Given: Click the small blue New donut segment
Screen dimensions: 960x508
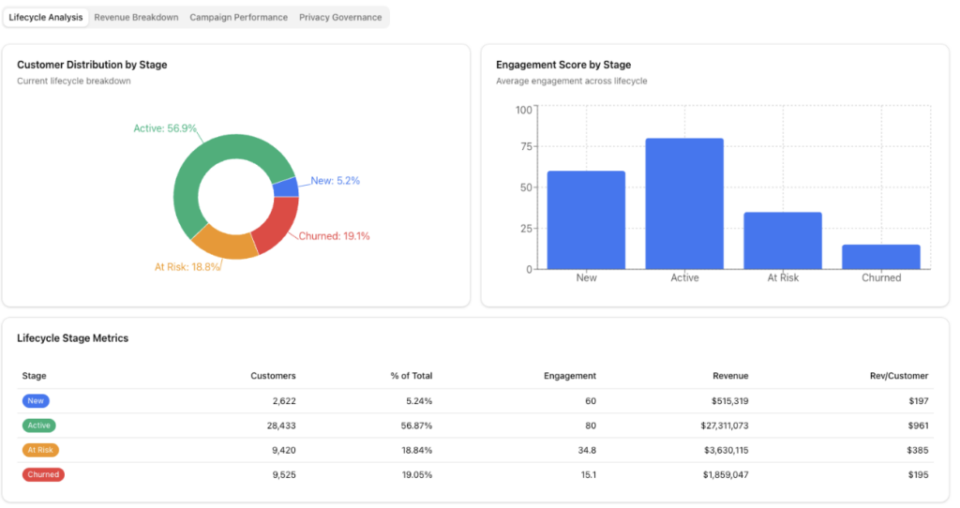Looking at the screenshot, I should 286,187.
